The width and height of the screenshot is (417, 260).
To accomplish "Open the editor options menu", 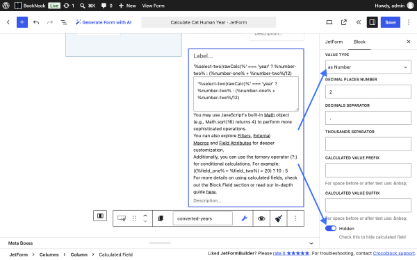I will click(x=409, y=22).
